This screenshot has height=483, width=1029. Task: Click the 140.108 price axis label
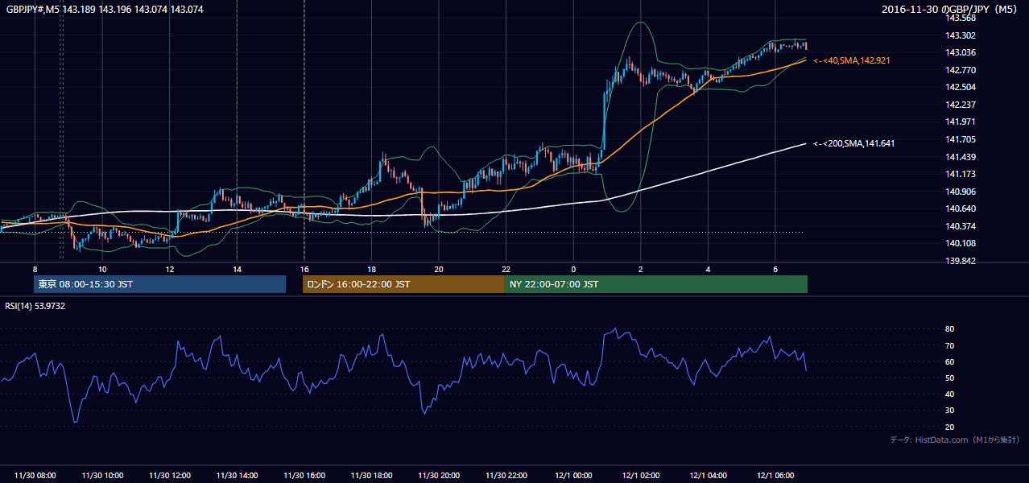click(x=960, y=243)
